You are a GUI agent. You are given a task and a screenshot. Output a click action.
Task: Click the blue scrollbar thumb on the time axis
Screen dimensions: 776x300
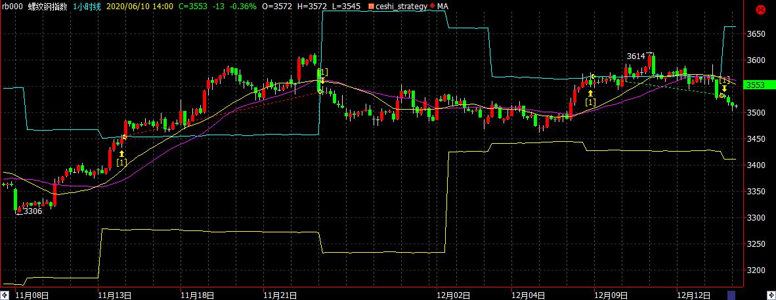pyautogui.click(x=730, y=295)
